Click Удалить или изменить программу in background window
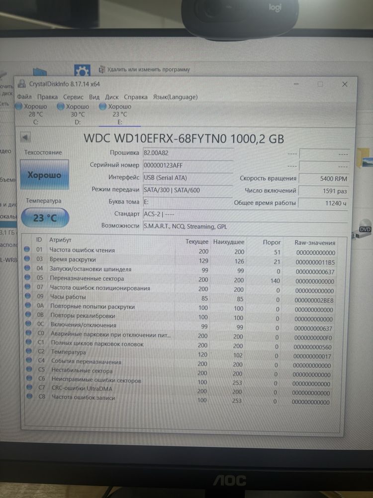This screenshot has height=498, width=373. click(148, 69)
